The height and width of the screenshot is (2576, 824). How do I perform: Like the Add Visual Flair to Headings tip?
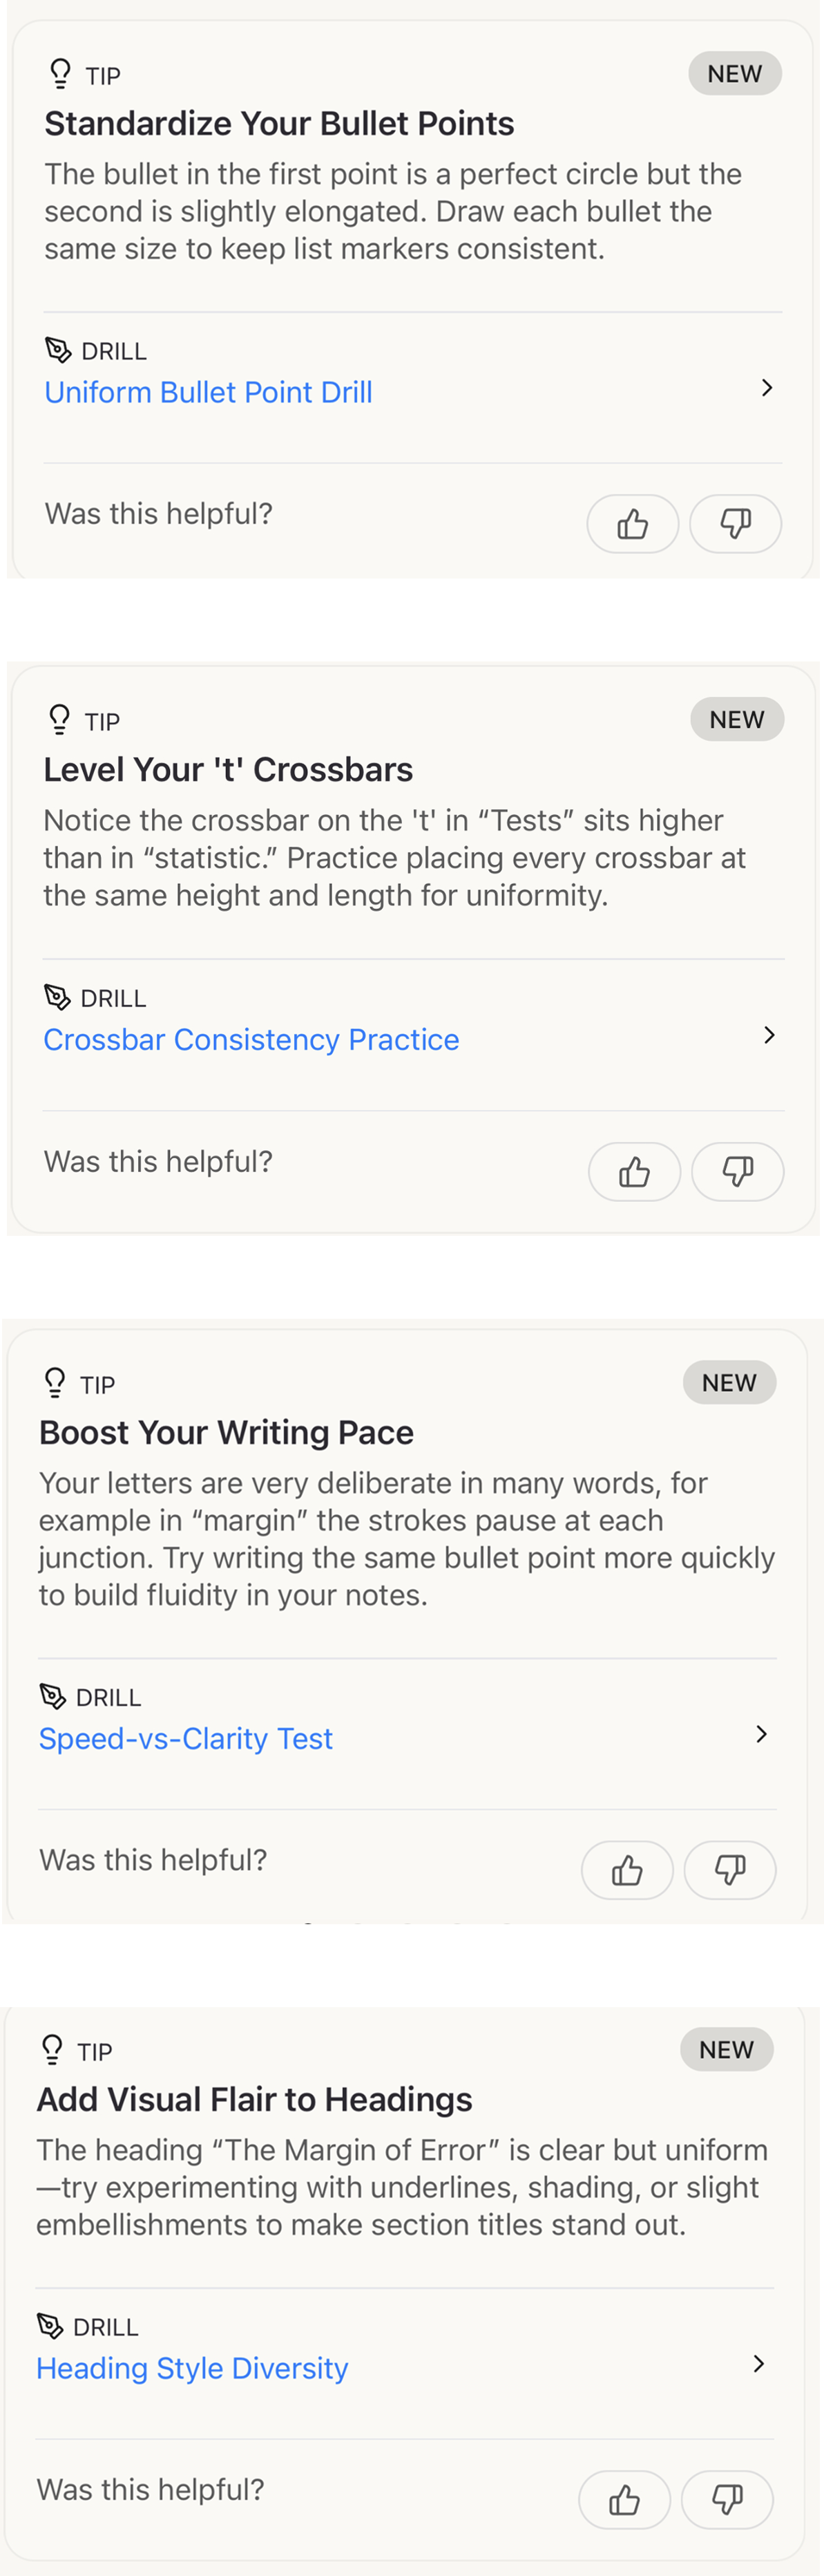point(624,2499)
